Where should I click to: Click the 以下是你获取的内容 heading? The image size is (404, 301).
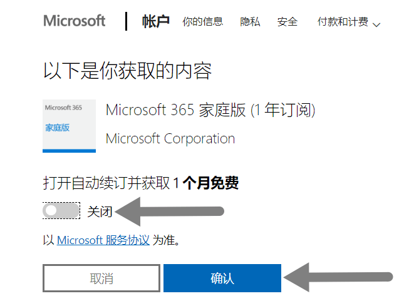tap(127, 71)
